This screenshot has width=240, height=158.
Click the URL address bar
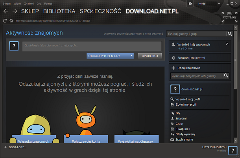(53, 21)
